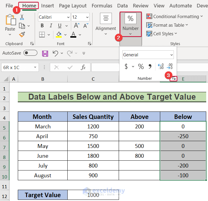Toggle the AutoSave switch
The image size is (208, 201).
pyautogui.click(x=30, y=53)
